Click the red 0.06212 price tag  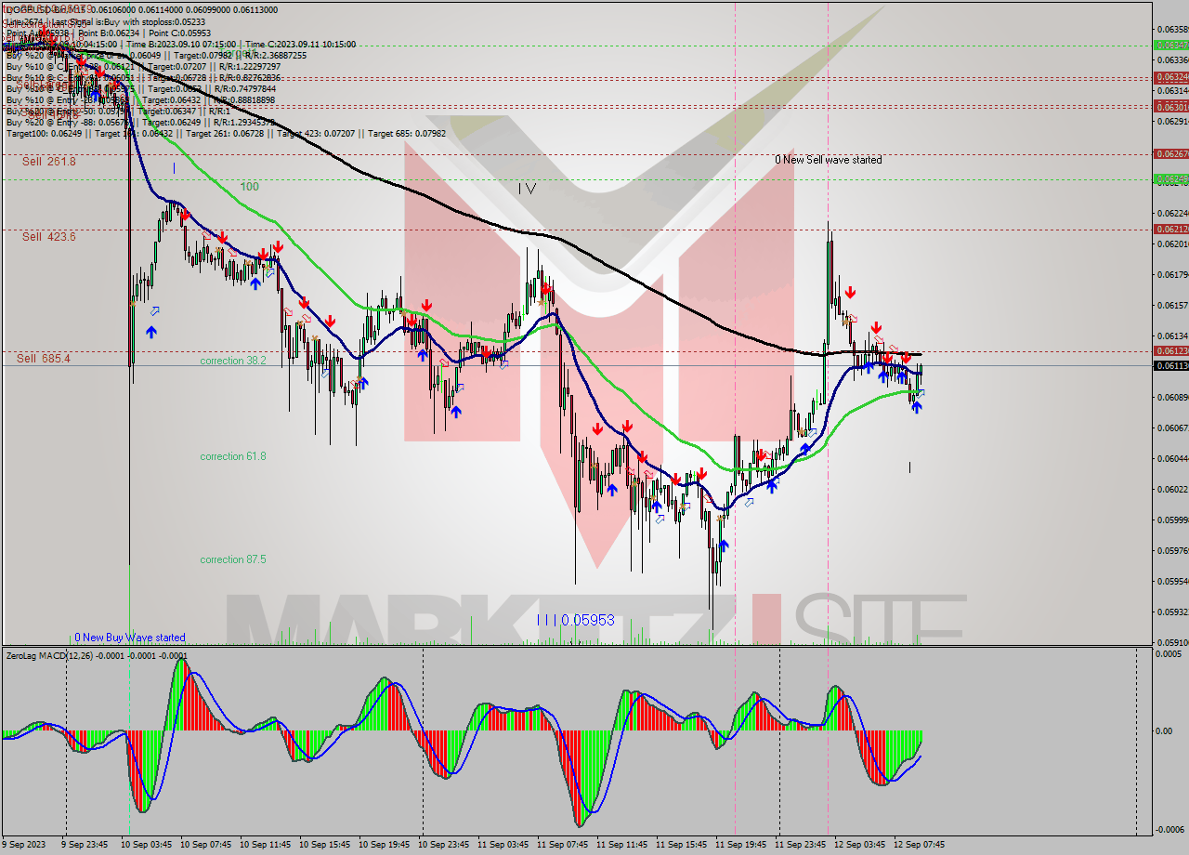coord(1170,229)
